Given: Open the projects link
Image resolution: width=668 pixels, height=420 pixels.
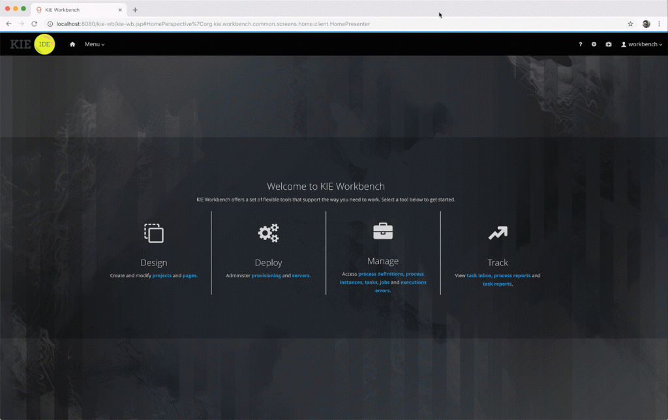Looking at the screenshot, I should click(162, 276).
